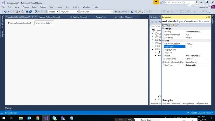Click the Description property value field
Viewport: 215px width, 121px height.
point(198,47)
